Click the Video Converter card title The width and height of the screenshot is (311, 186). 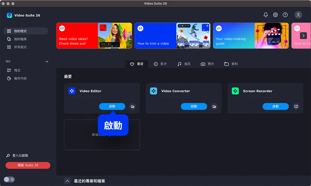(176, 91)
